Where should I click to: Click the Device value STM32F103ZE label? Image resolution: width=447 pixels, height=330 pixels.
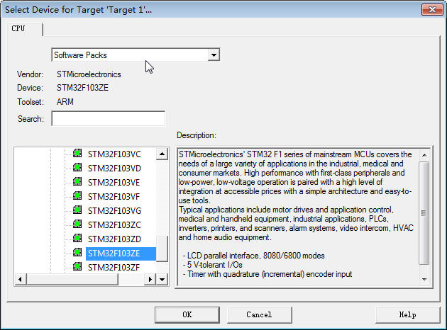point(82,88)
